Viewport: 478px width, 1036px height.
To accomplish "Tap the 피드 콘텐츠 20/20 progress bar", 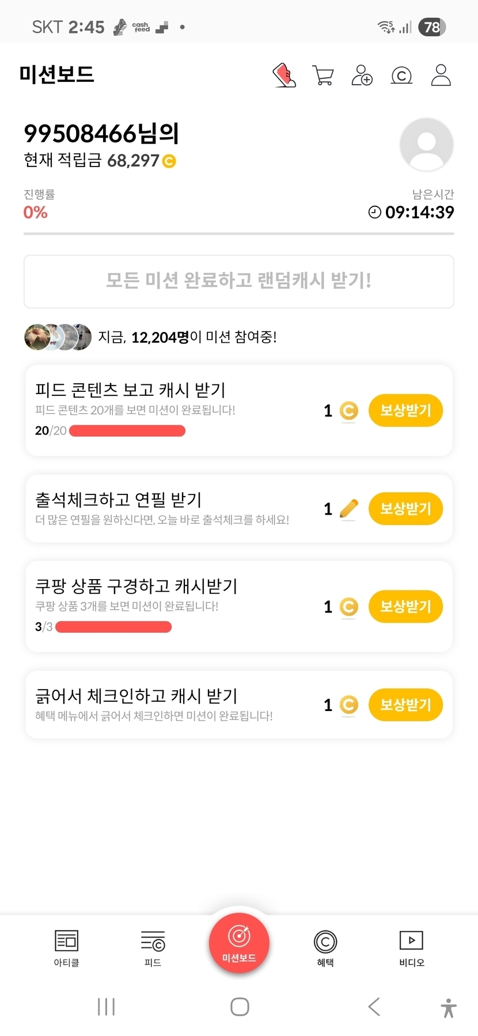I will (x=127, y=431).
